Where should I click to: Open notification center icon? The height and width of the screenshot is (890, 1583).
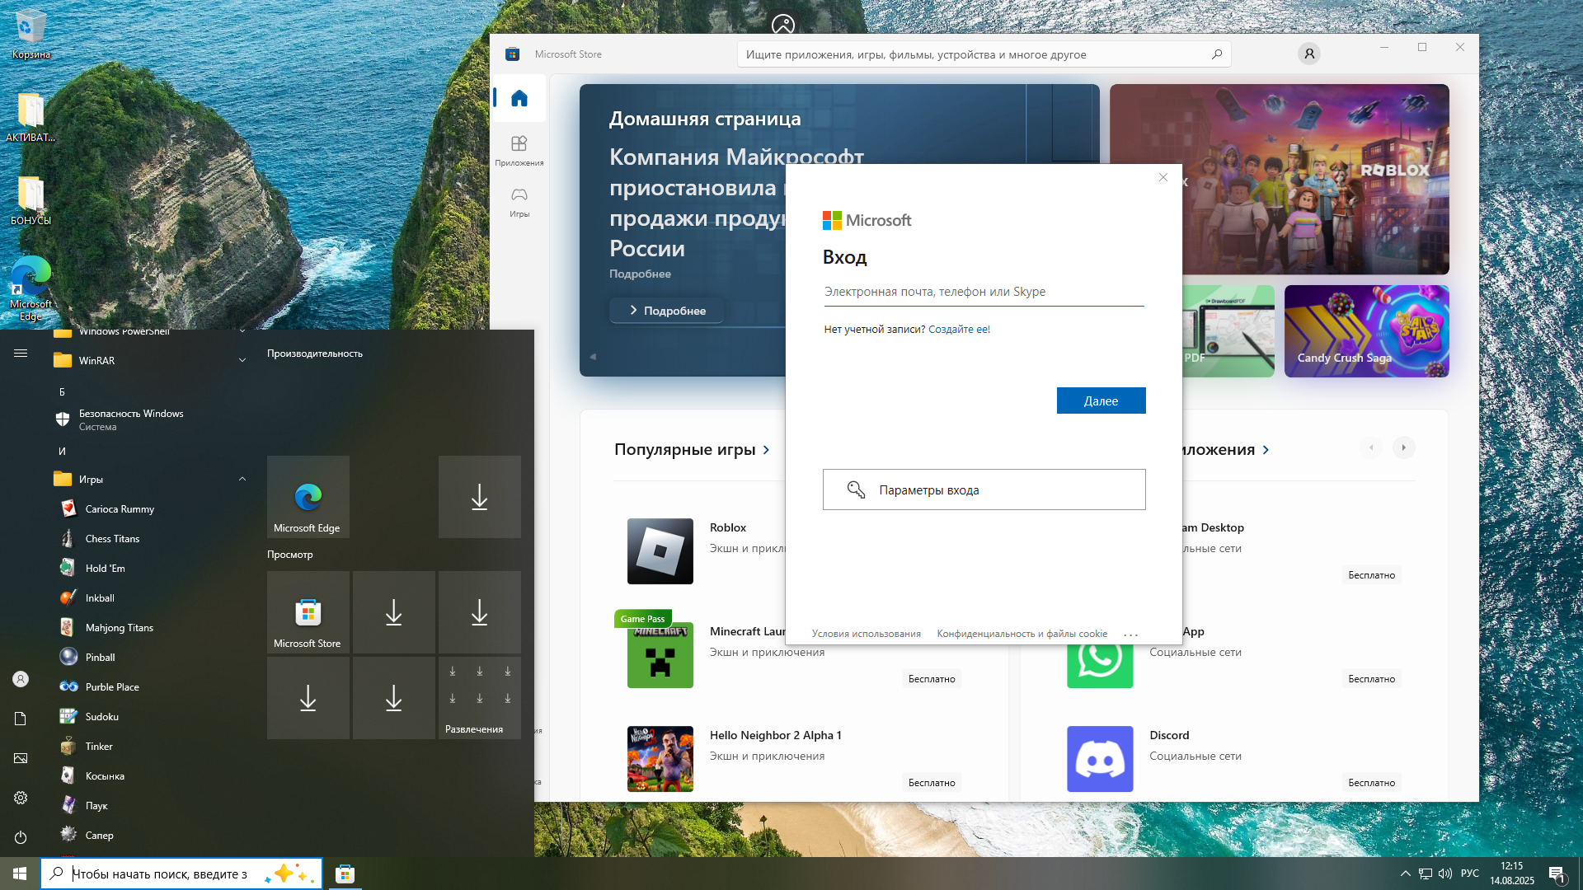pyautogui.click(x=1557, y=874)
